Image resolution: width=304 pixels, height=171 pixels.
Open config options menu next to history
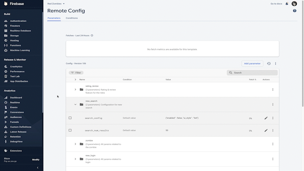[275, 63]
